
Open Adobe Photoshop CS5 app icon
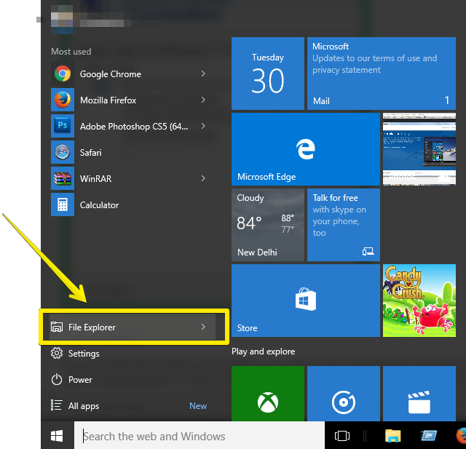(x=63, y=126)
